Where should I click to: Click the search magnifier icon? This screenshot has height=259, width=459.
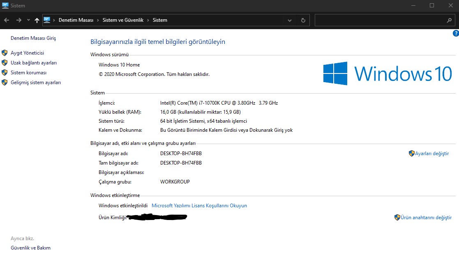tap(449, 20)
